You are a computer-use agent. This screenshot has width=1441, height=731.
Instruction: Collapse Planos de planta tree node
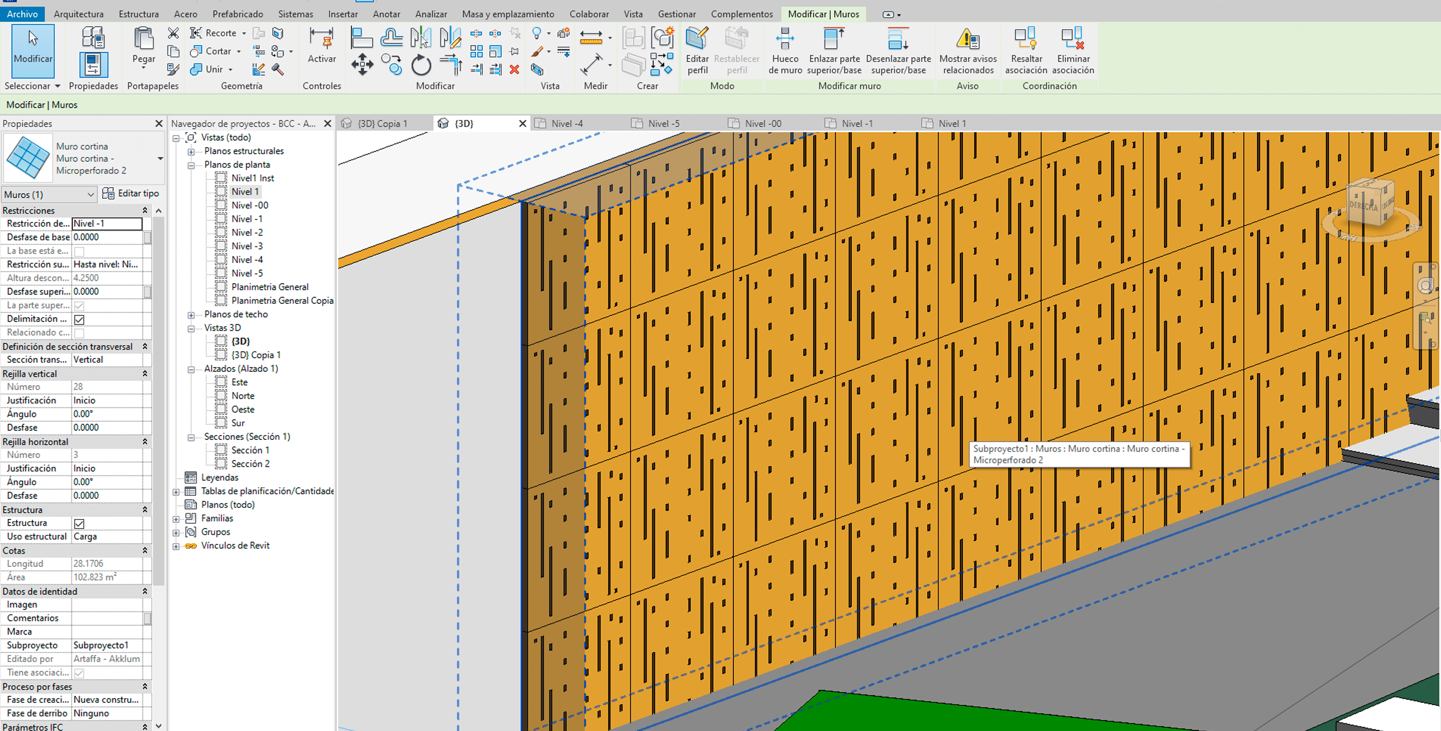[x=191, y=165]
